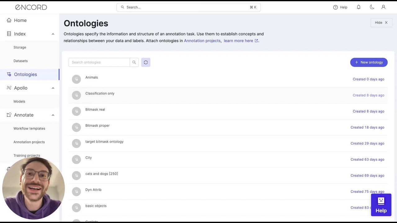Image resolution: width=397 pixels, height=223 pixels.
Task: Follow the Annotation projects link in description
Action: (202, 41)
